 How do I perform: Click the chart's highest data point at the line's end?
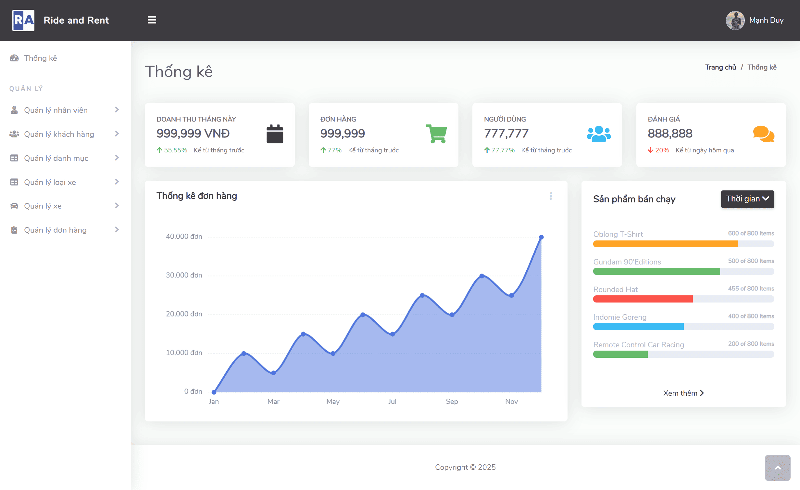(x=541, y=237)
